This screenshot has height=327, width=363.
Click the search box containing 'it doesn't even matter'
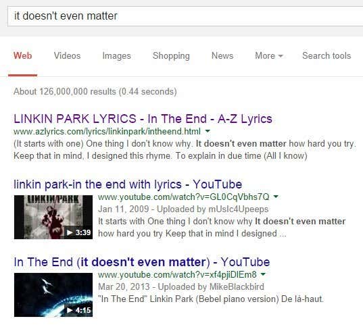[x=185, y=16]
